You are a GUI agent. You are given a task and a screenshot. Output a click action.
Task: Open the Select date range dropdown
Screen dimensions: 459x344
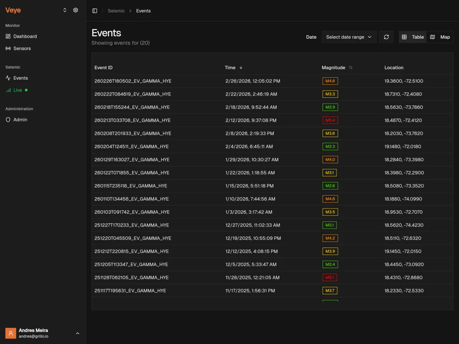pyautogui.click(x=348, y=37)
